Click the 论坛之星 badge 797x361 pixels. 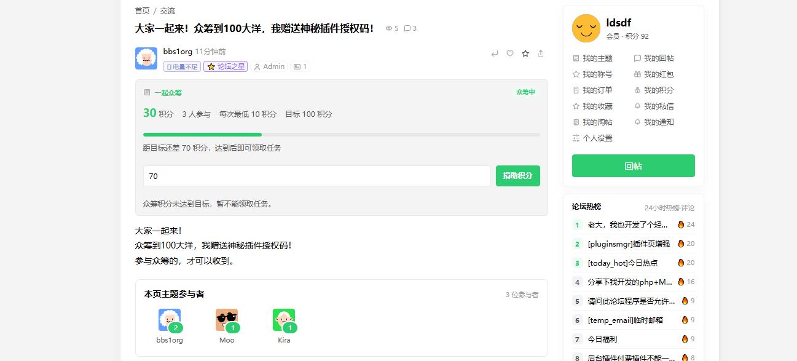[x=226, y=66]
